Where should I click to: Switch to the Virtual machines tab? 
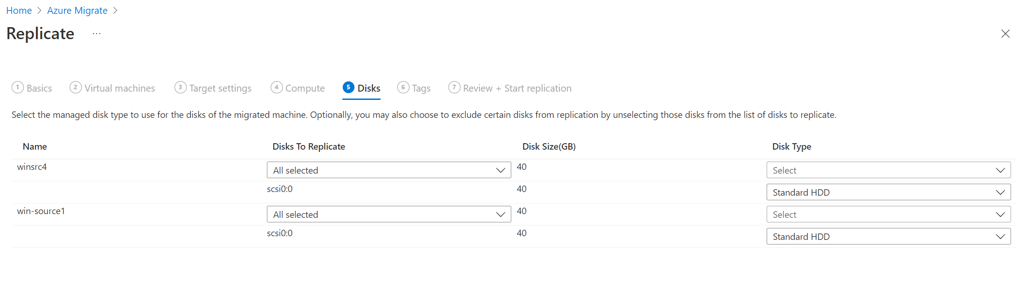[120, 88]
